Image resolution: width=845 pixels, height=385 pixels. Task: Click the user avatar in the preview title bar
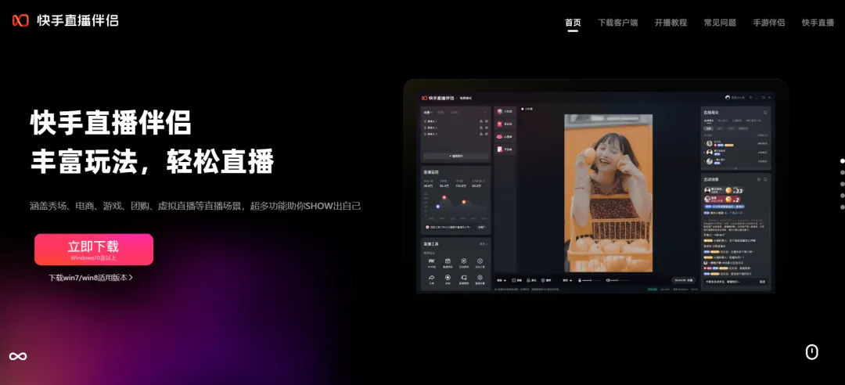pyautogui.click(x=728, y=98)
